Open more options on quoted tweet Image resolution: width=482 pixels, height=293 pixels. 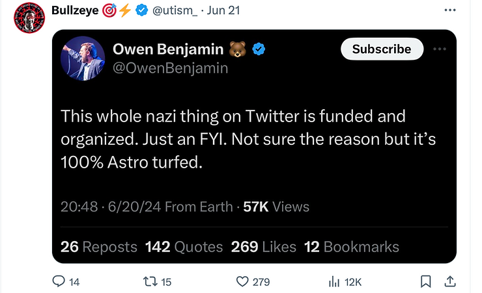click(x=440, y=49)
